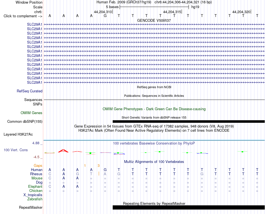Click the Rhesus alignment row label

(36, 174)
